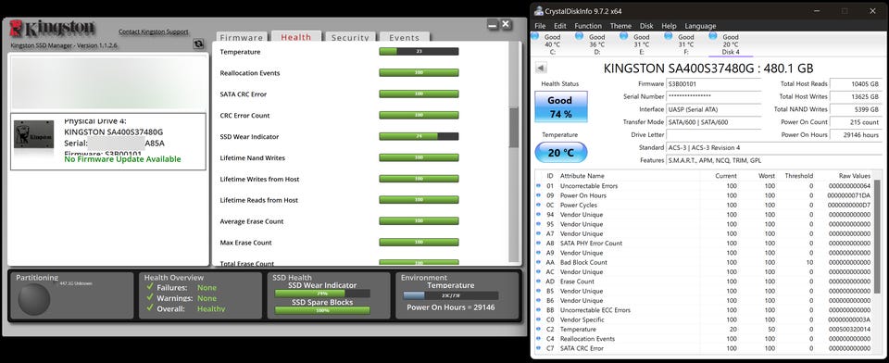The height and width of the screenshot is (363, 889).
Task: Click the SSD Spare Blocks bar
Action: pyautogui.click(x=322, y=310)
